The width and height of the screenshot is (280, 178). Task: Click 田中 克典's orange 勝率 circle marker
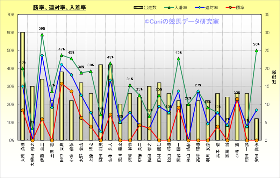click(62, 83)
